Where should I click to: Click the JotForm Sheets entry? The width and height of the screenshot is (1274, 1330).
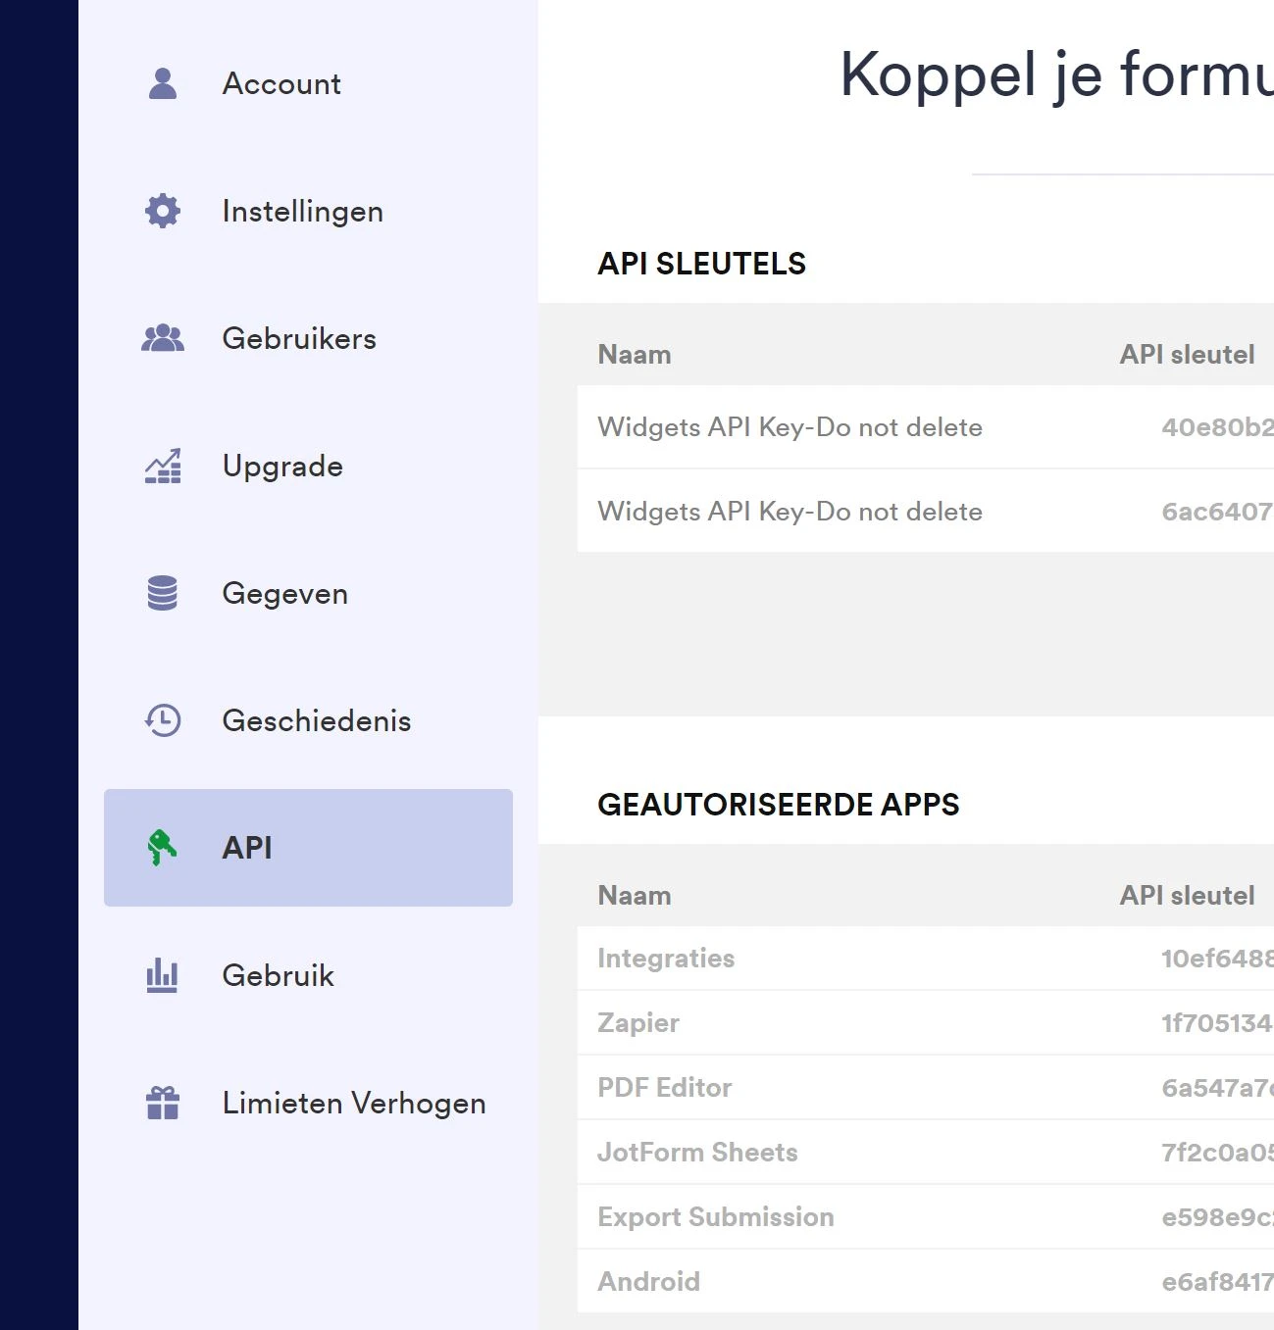(x=697, y=1152)
